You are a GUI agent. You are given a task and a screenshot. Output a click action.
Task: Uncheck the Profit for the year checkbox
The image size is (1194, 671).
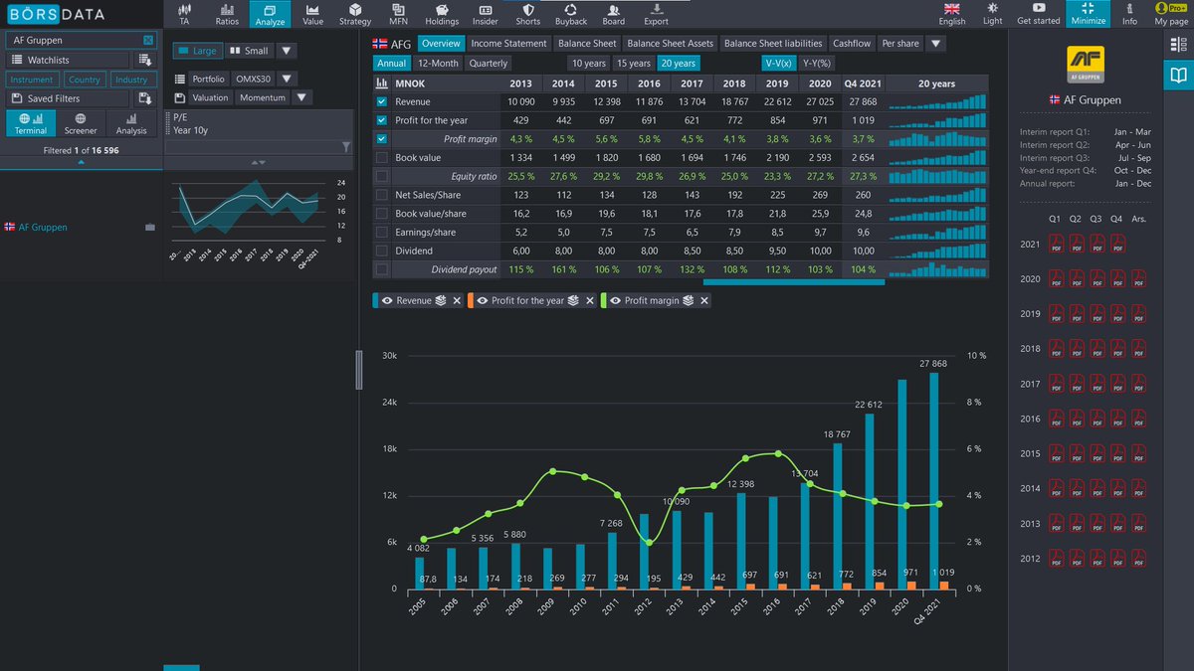383,120
